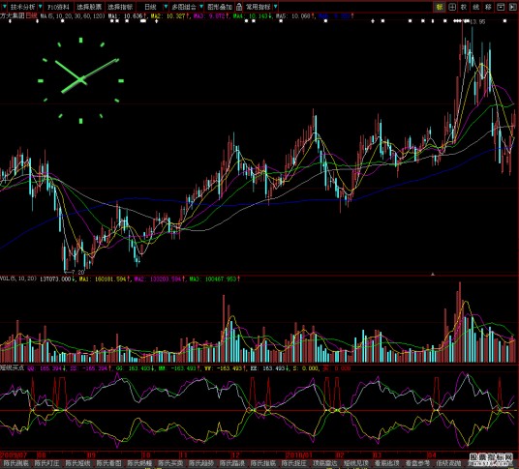The width and height of the screenshot is (519, 469).
Task: Expand the dropdown arrow left of 技术分析
Action: coord(4,7)
